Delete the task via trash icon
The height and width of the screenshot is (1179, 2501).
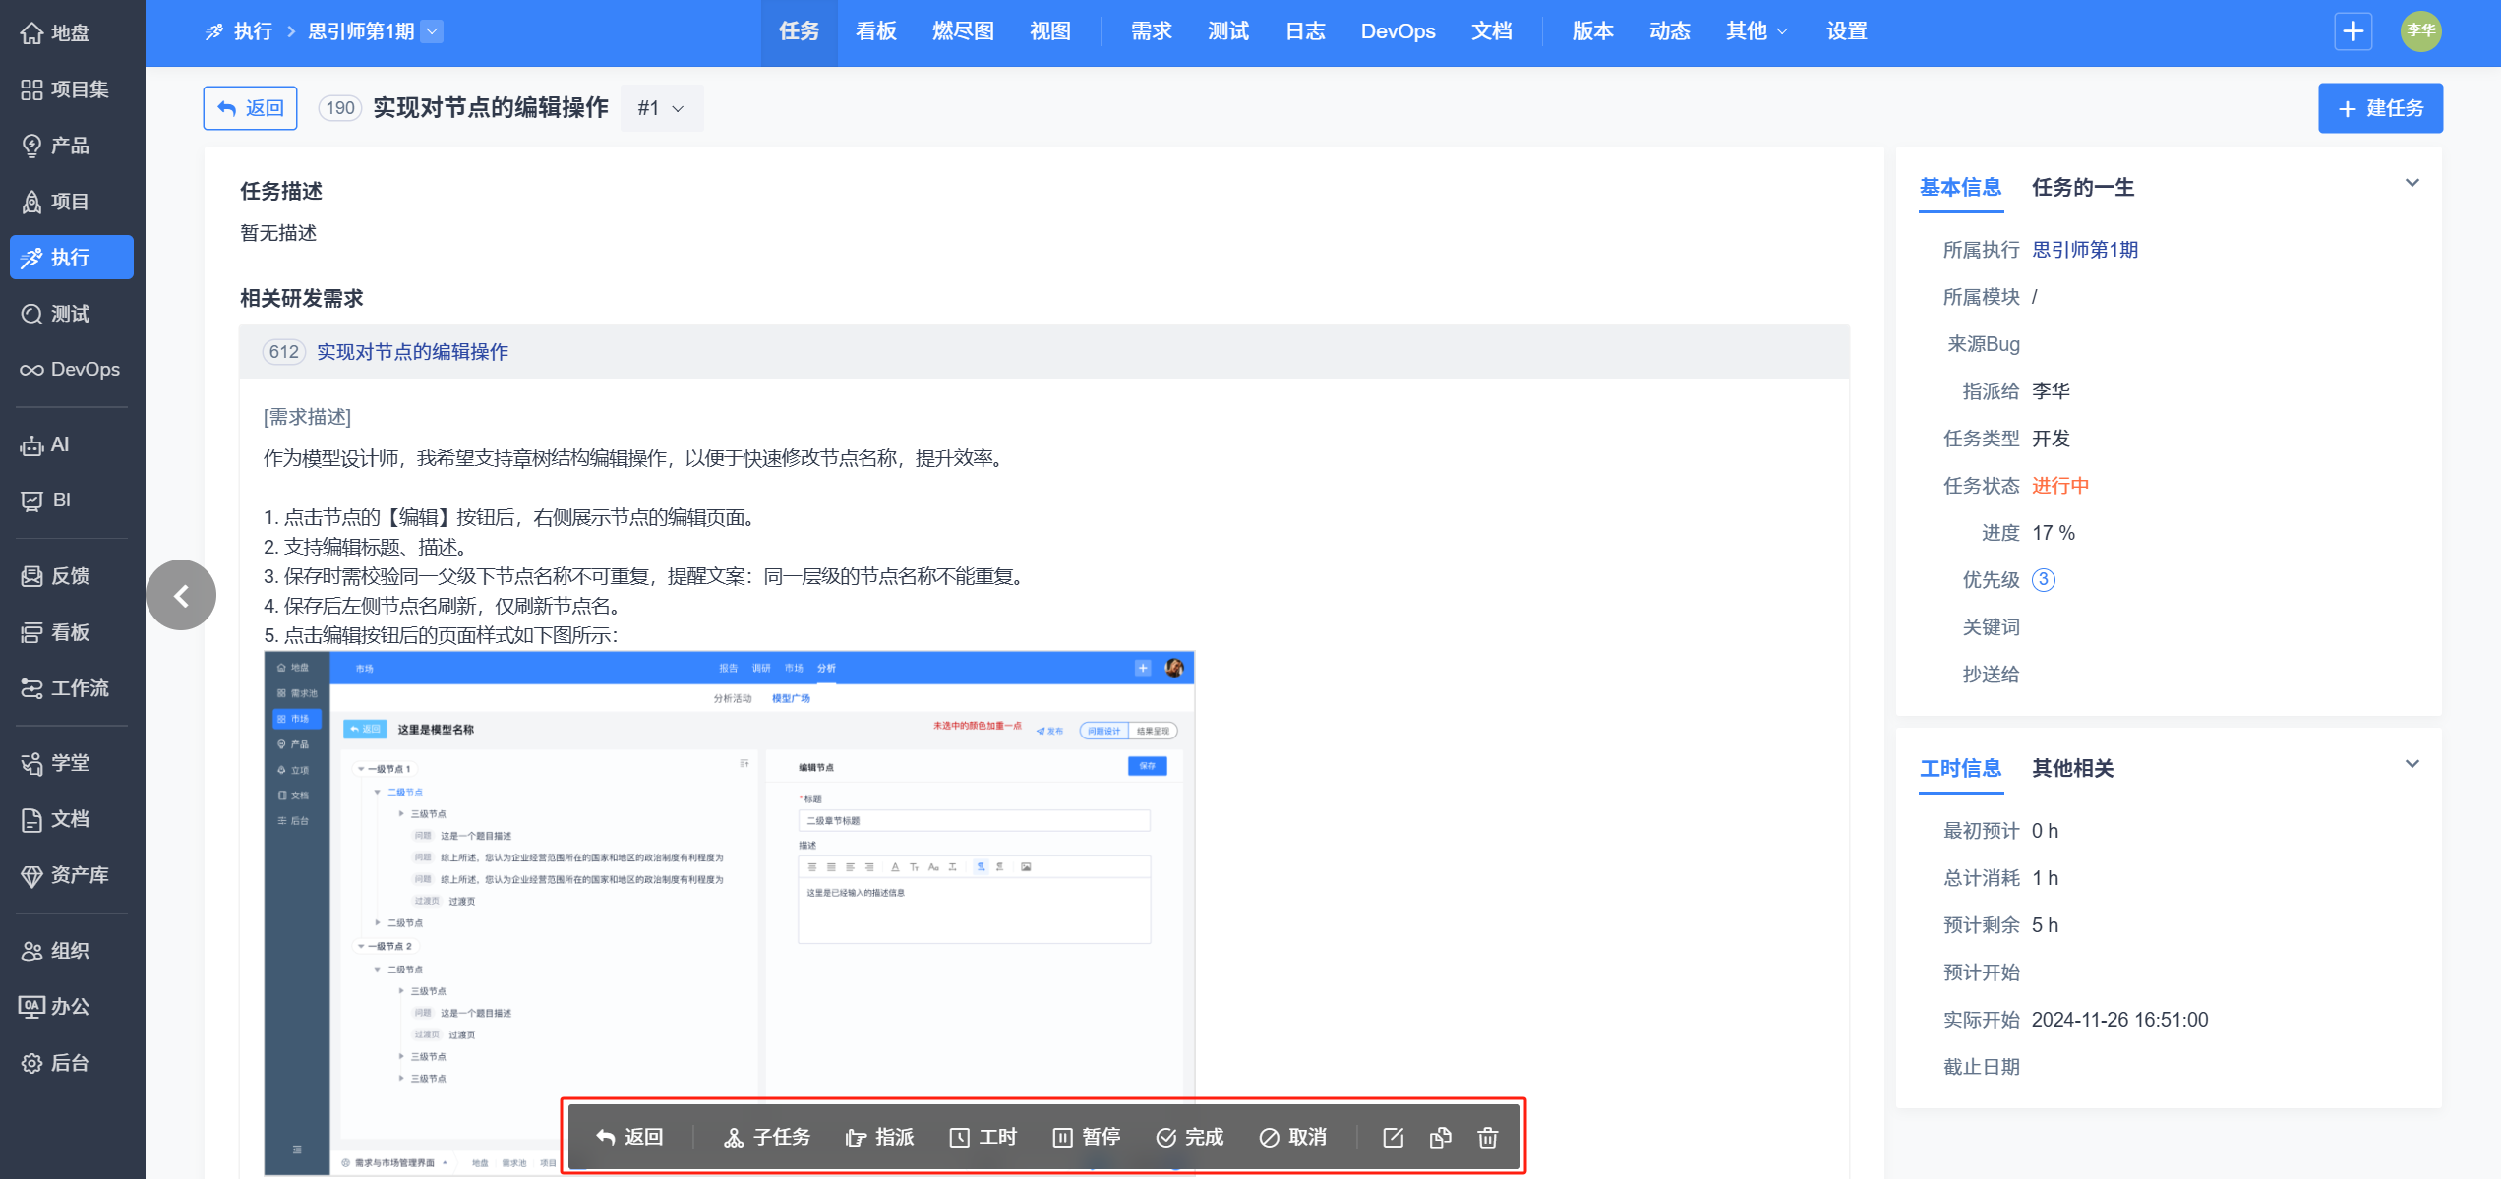coord(1487,1138)
